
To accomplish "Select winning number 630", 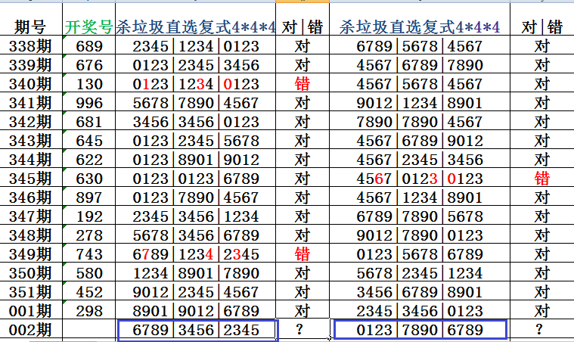I will coord(89,178).
